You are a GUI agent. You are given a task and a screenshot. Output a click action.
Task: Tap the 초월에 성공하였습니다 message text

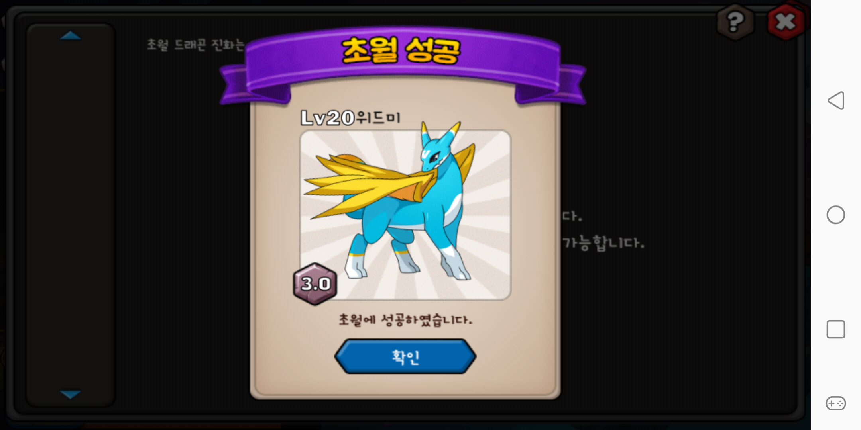405,320
